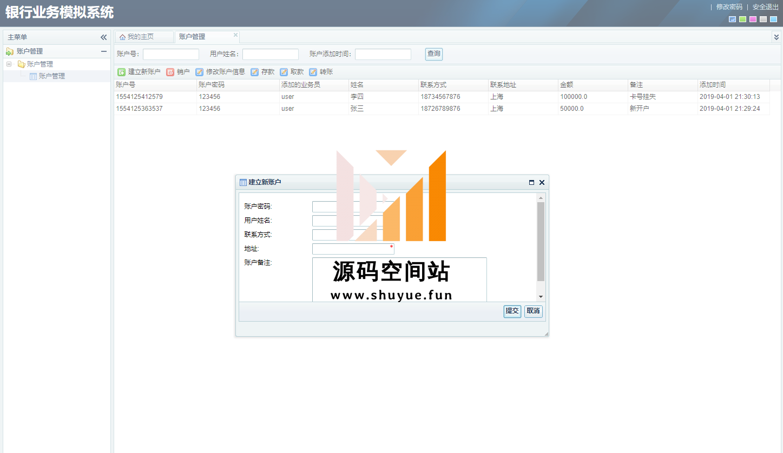
Task: Click the dialog vertical scrollbar thumb
Action: 541,242
